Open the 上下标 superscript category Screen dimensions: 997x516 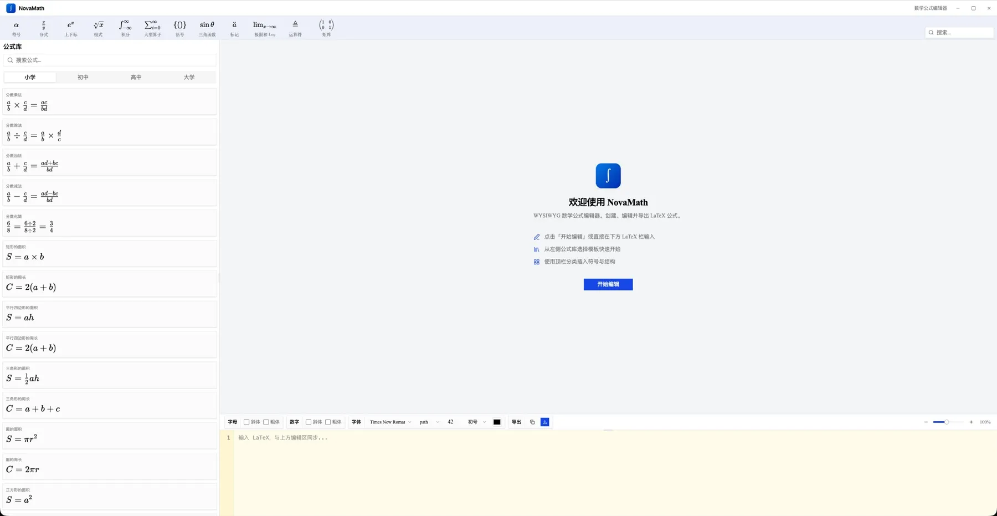pos(71,28)
